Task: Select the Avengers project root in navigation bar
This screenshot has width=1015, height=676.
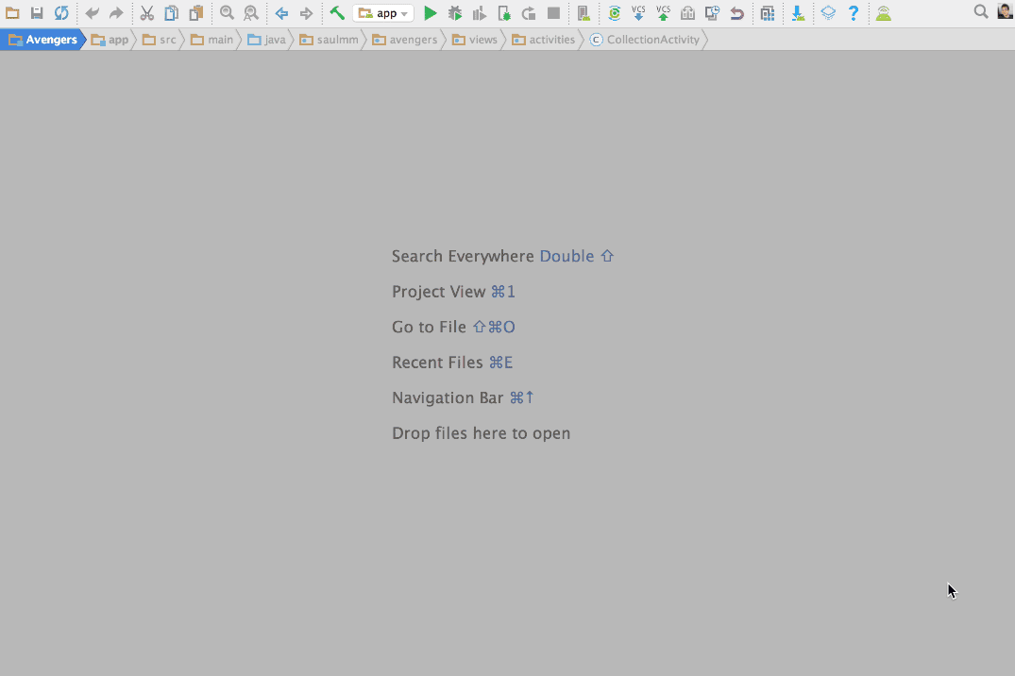Action: click(x=43, y=39)
